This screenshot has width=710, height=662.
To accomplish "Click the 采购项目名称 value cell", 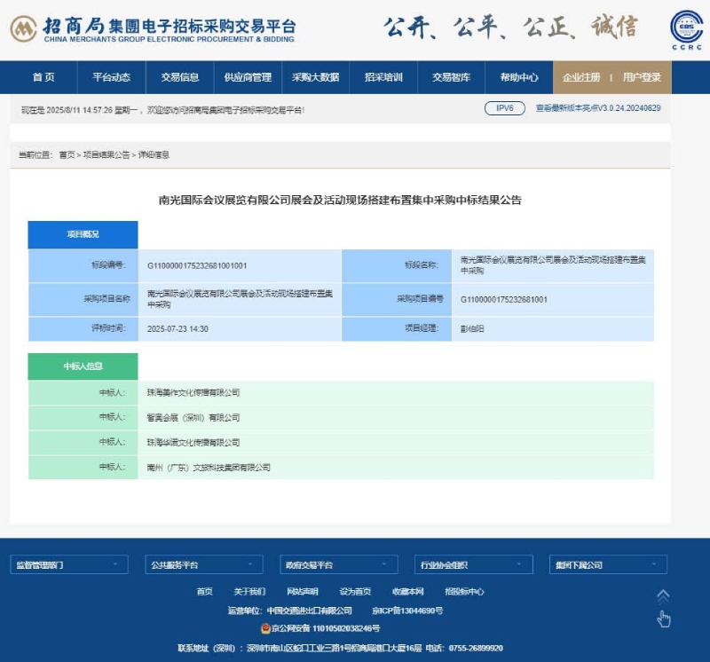I will coord(240,299).
